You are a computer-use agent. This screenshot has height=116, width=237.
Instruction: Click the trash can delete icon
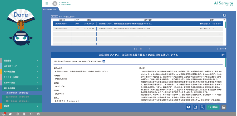pyautogui.click(x=224, y=107)
